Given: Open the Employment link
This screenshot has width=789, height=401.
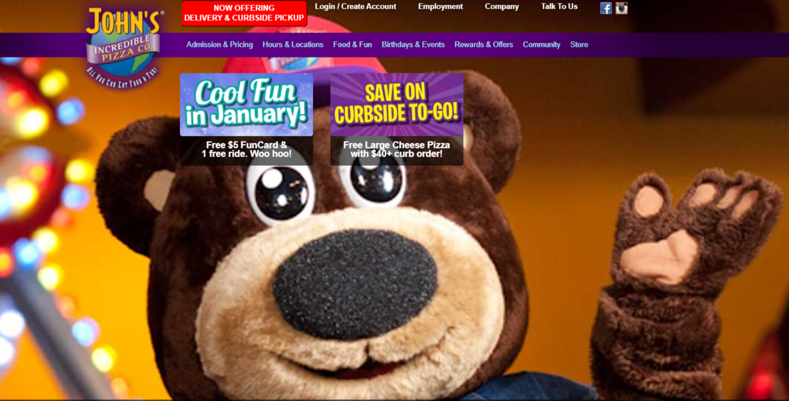Looking at the screenshot, I should pos(440,6).
